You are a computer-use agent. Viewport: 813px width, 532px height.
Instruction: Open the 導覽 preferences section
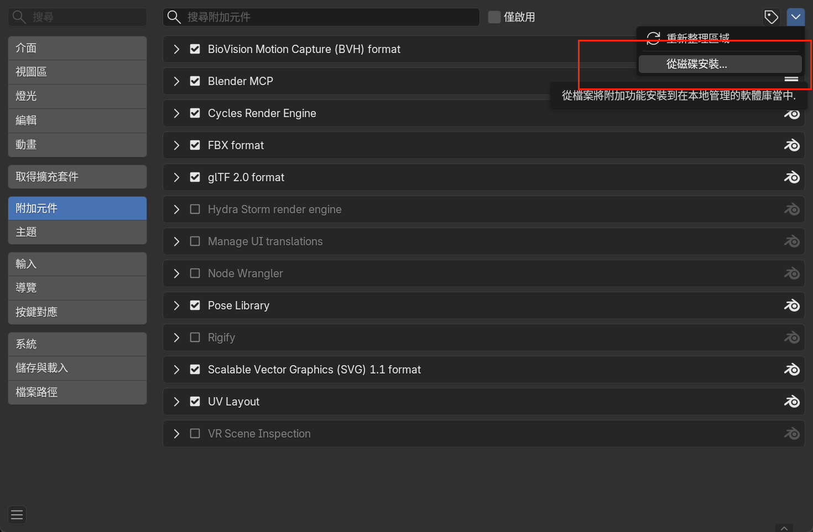[77, 288]
